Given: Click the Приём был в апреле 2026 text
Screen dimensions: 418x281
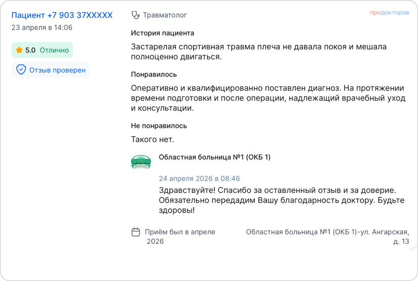Looking at the screenshot, I should pos(180,237).
